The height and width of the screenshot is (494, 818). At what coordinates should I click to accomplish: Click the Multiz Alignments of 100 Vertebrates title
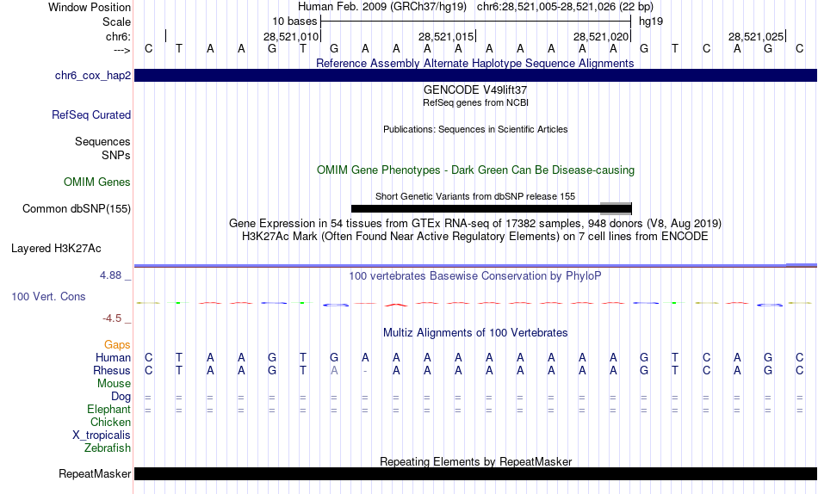[475, 333]
